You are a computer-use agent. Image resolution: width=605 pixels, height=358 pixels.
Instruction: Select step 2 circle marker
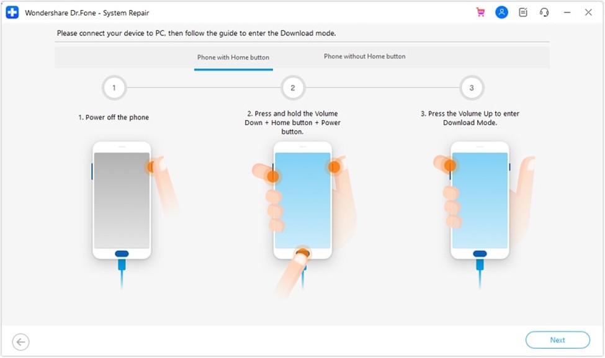tap(293, 88)
